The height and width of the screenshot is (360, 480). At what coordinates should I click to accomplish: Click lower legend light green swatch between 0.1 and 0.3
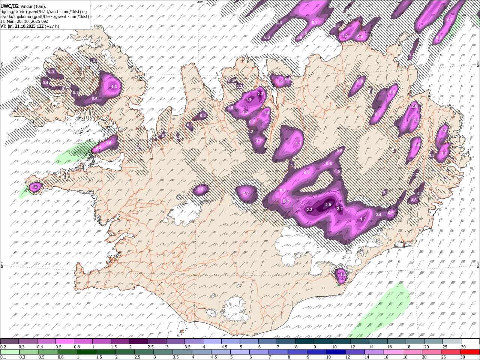[x=10, y=352]
